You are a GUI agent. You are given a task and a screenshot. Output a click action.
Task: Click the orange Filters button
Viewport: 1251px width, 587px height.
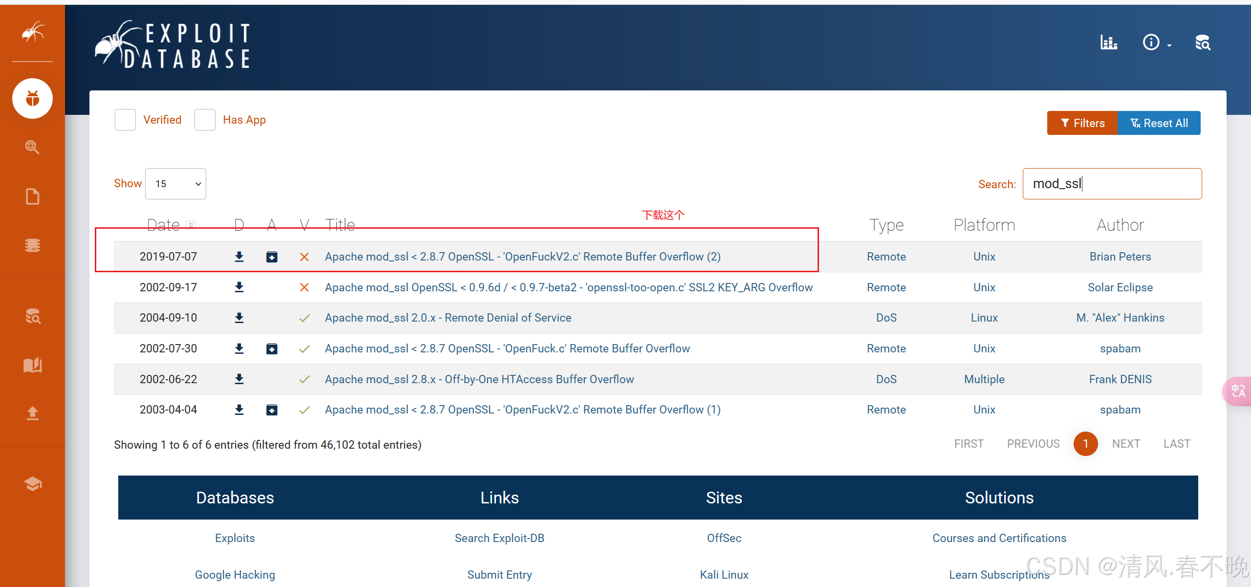point(1082,123)
